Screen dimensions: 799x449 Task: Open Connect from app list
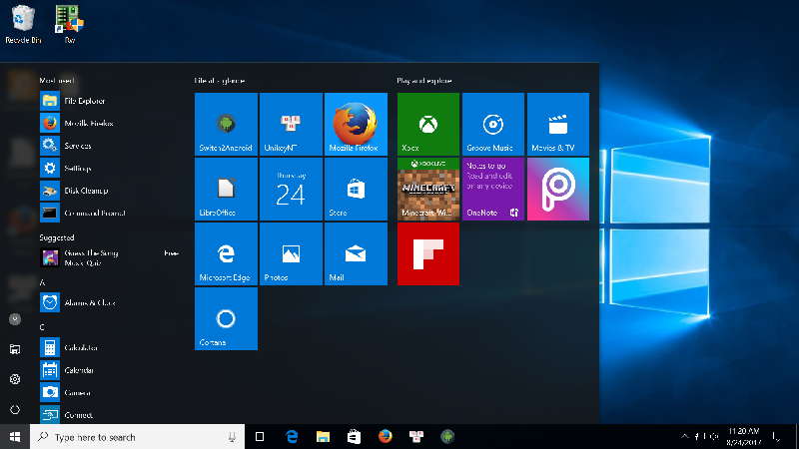click(110, 415)
